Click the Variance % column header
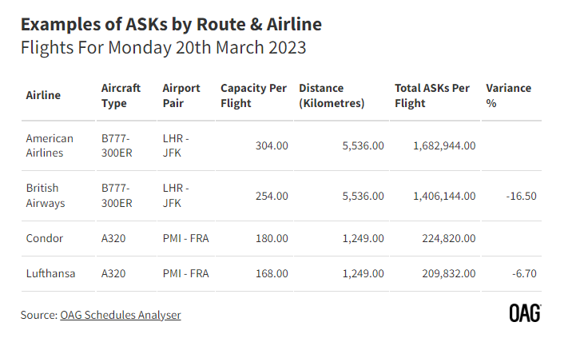Image resolution: width=576 pixels, height=338 pixels. pos(508,96)
